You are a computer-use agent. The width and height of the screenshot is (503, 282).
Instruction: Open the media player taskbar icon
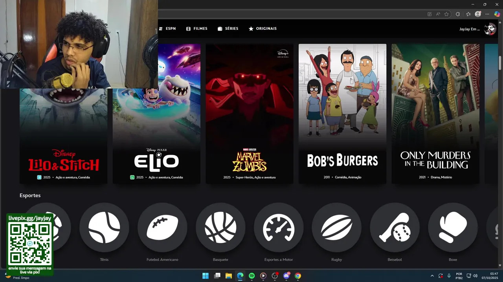click(263, 276)
